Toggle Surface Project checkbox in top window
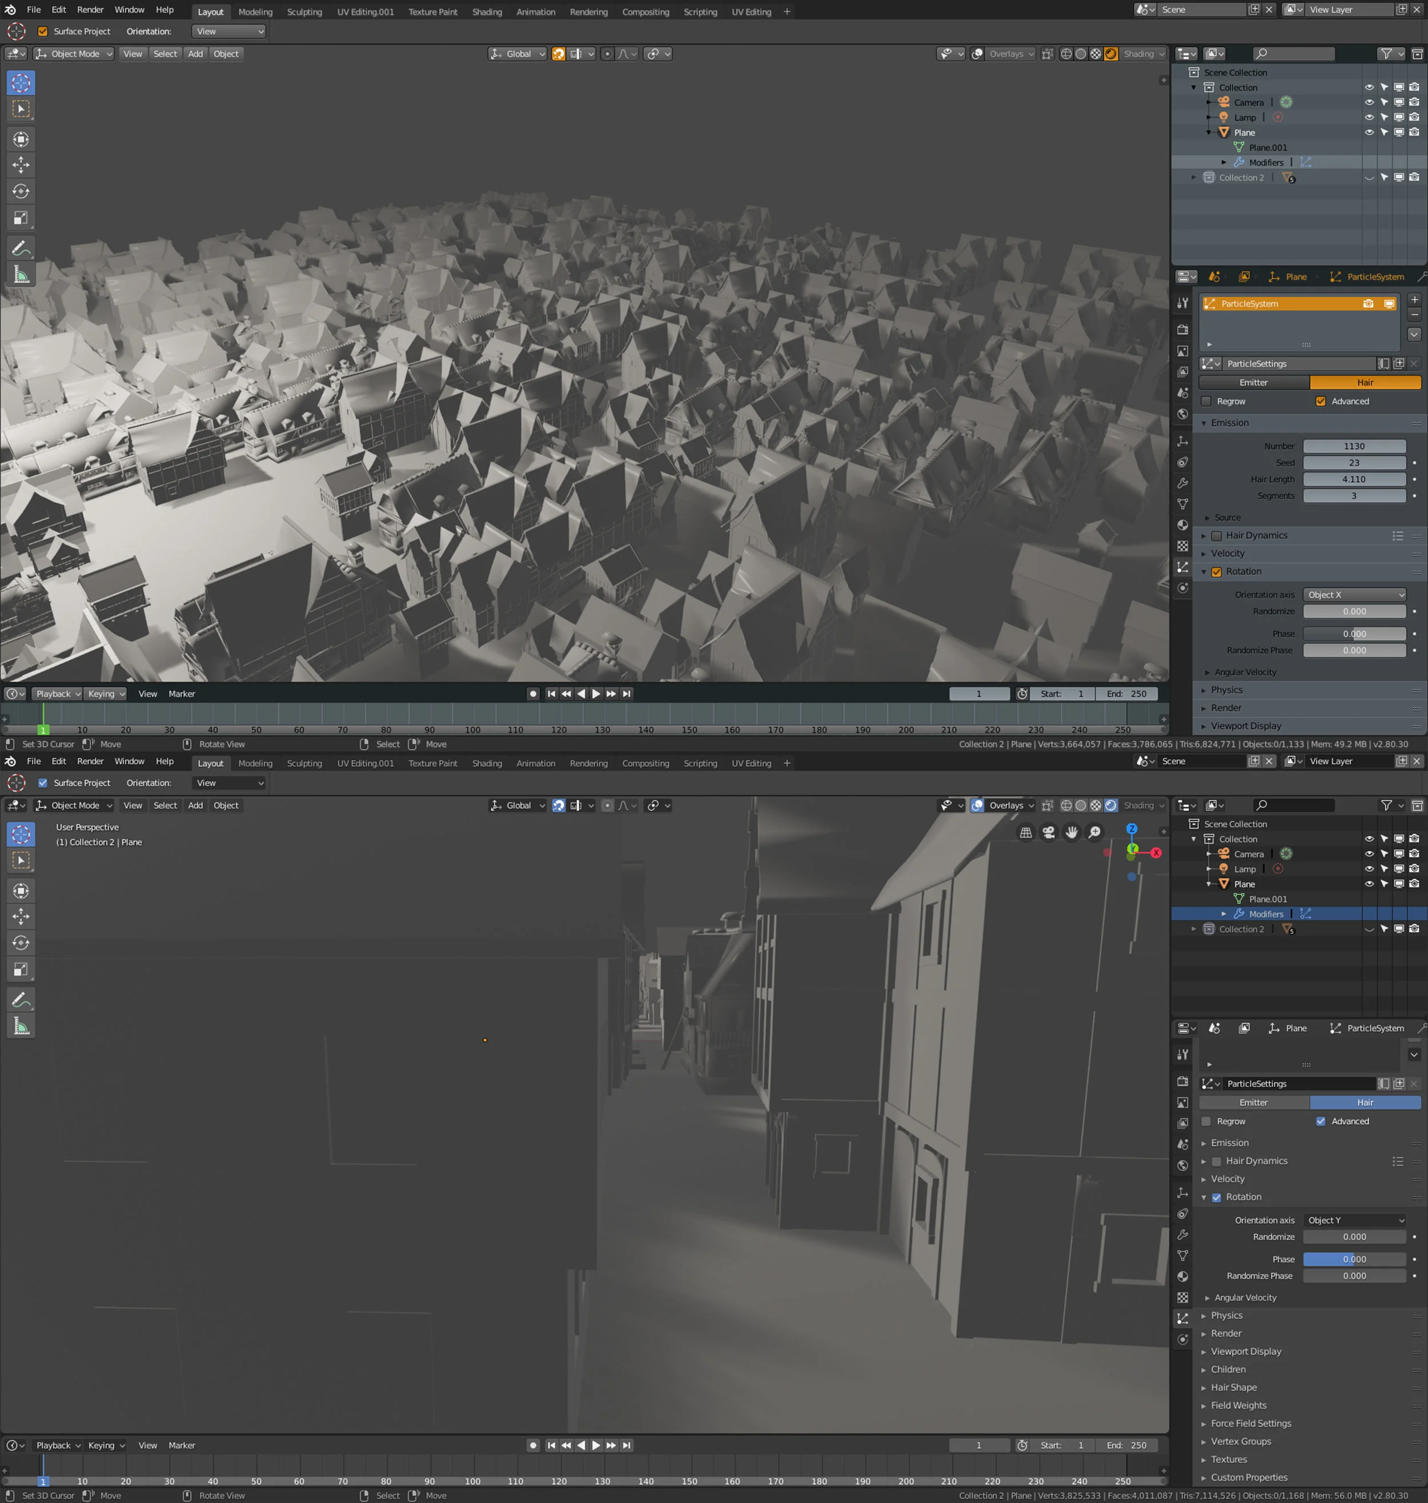This screenshot has height=1503, width=1428. tap(43, 31)
